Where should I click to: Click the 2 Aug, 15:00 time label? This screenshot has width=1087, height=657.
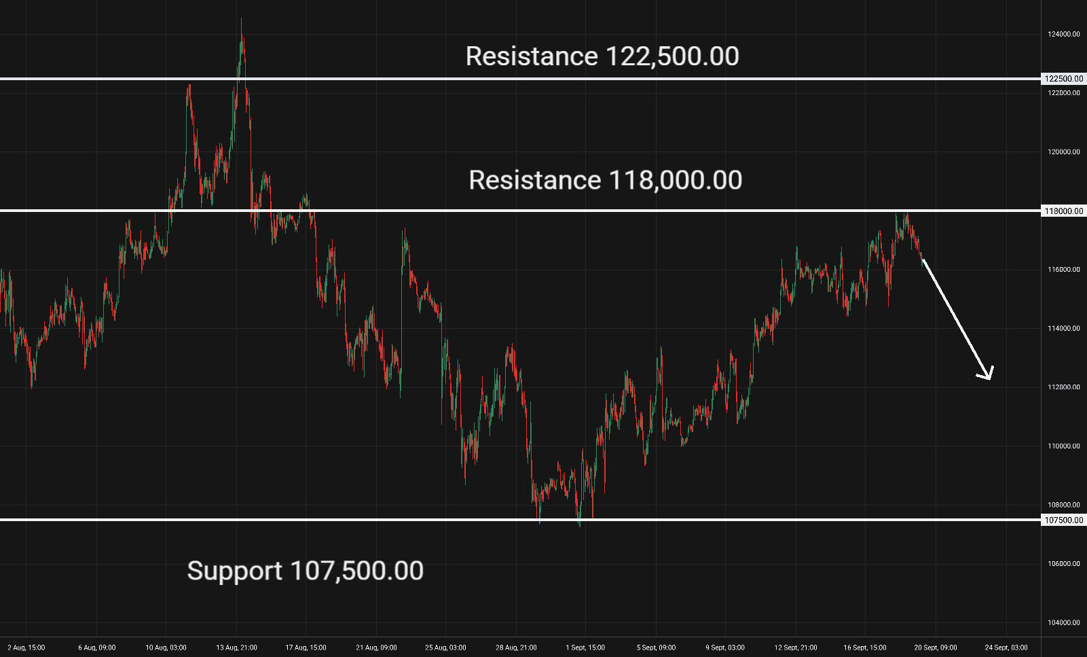[26, 647]
